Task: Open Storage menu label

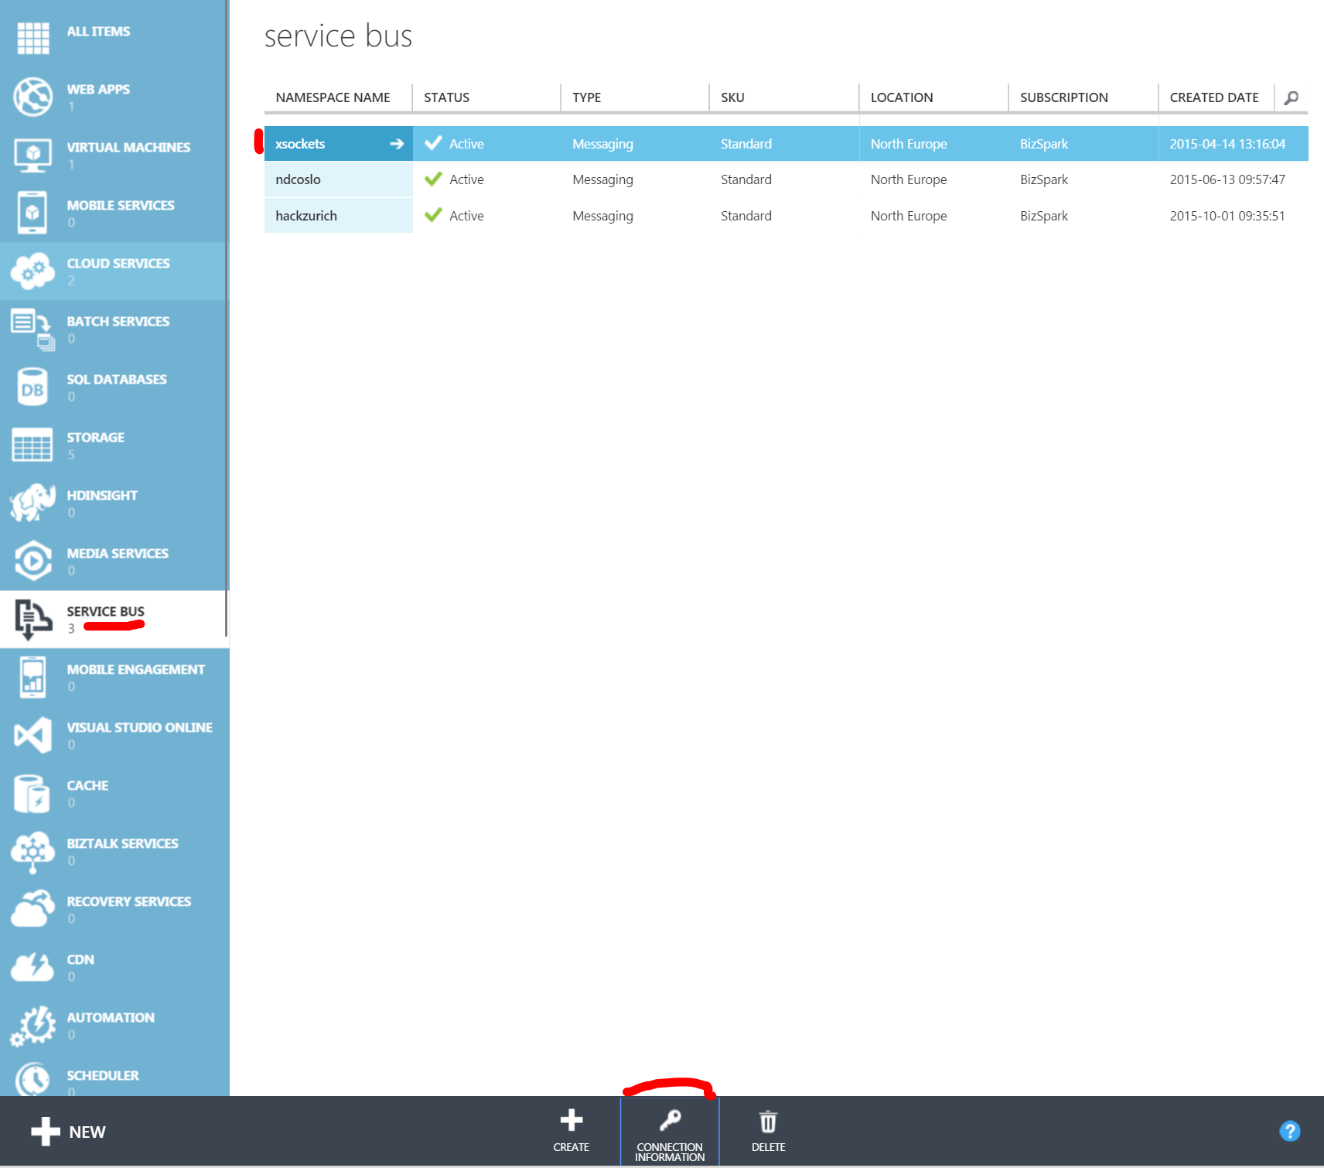Action: tap(95, 437)
